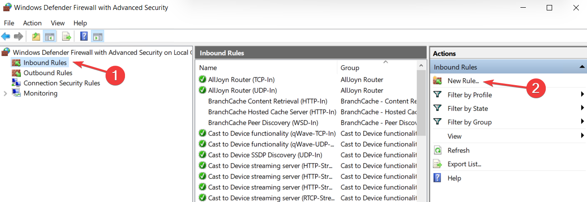
Task: Click the Export List toolbar icon
Action: tap(67, 36)
